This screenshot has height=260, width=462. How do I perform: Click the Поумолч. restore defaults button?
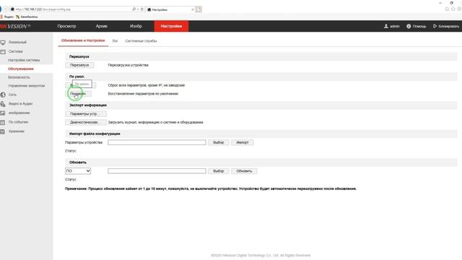pos(78,94)
